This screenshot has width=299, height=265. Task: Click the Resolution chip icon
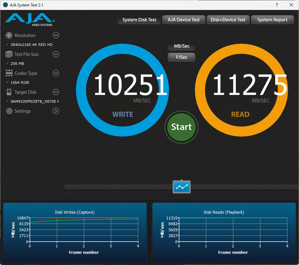(x=9, y=36)
